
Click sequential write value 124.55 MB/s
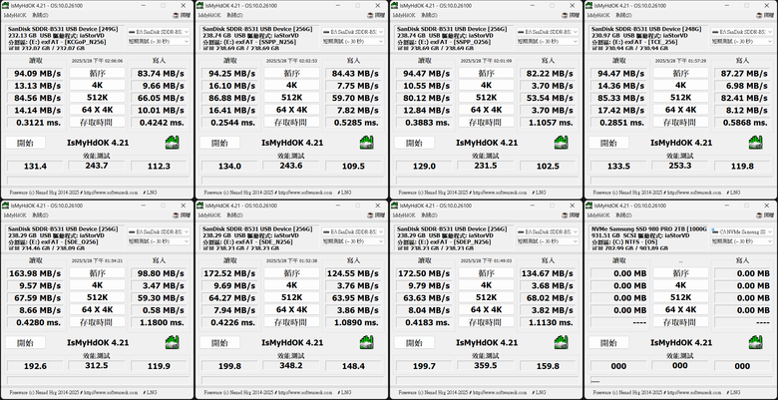point(353,273)
